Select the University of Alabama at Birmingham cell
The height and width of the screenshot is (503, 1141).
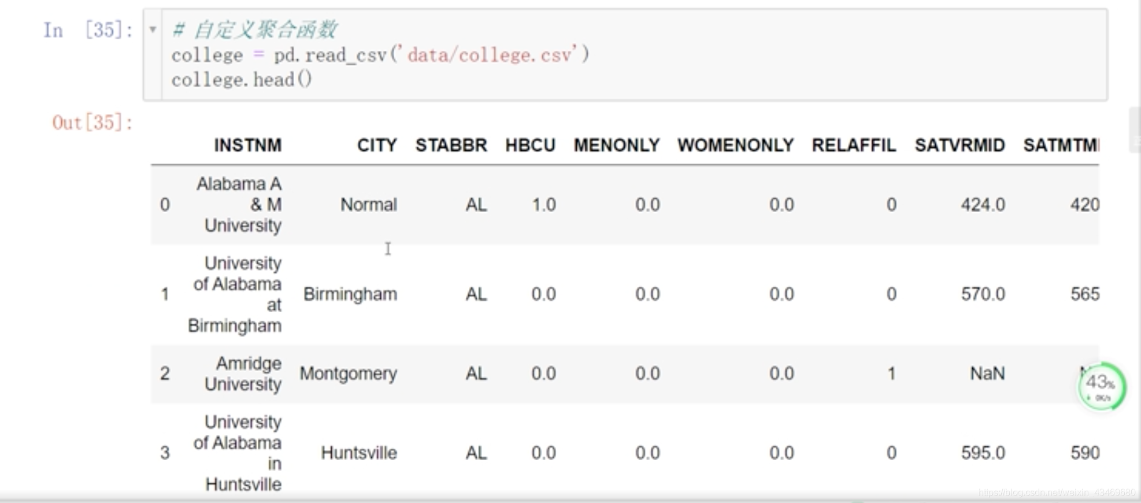pos(235,294)
